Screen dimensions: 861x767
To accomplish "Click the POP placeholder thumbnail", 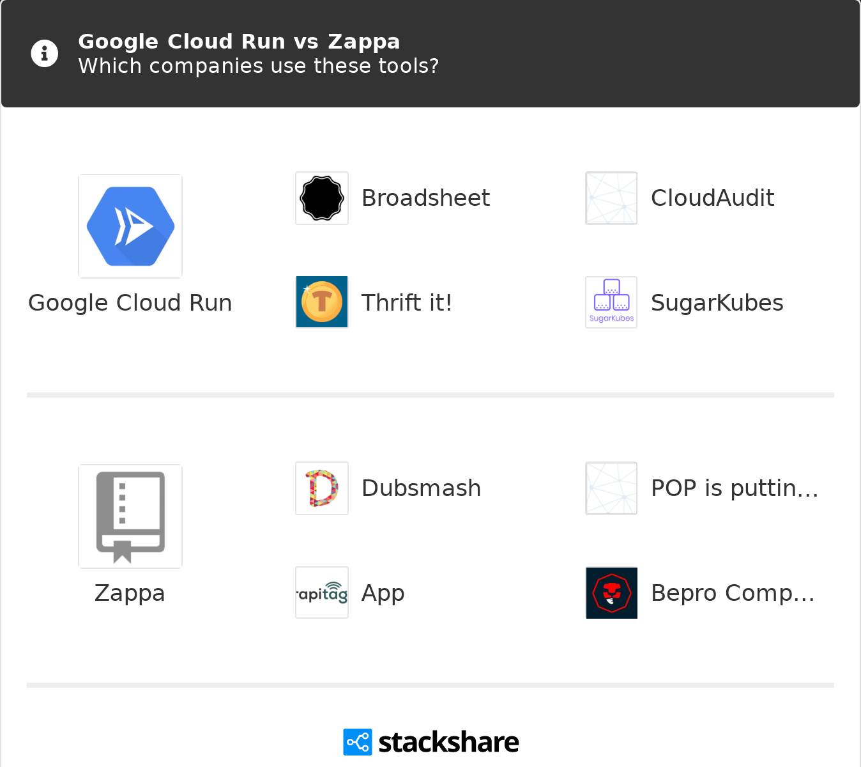I will 611,488.
